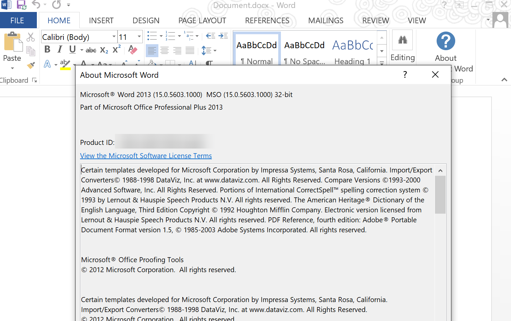This screenshot has height=321, width=511.
Task: Switch to the REFERENCES tab
Action: pos(267,21)
